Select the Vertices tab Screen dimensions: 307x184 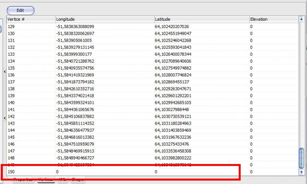click(46, 179)
